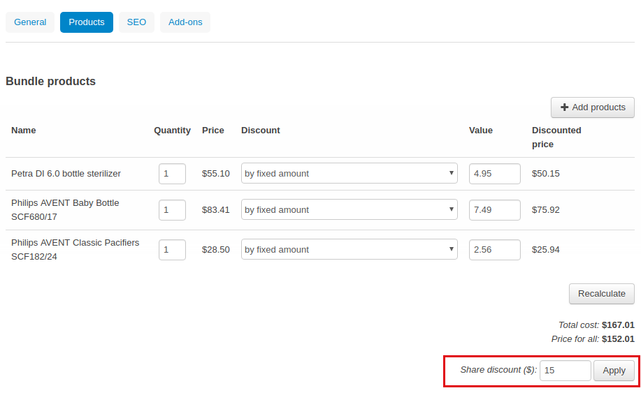Open the Add-ons tab
This screenshot has height=402, width=641.
point(185,22)
